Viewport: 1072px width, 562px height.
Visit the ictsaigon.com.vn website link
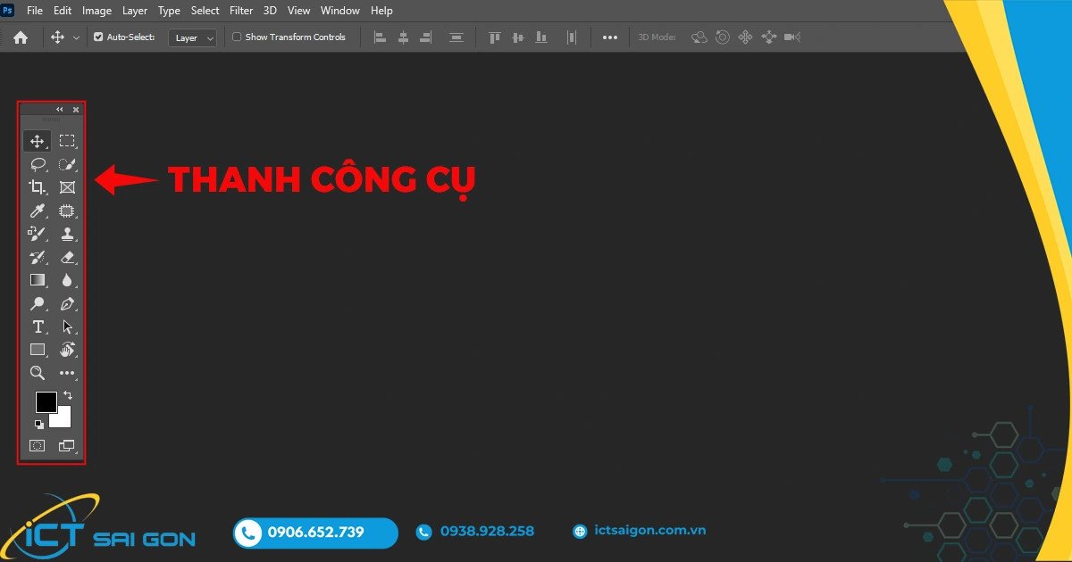pyautogui.click(x=650, y=530)
